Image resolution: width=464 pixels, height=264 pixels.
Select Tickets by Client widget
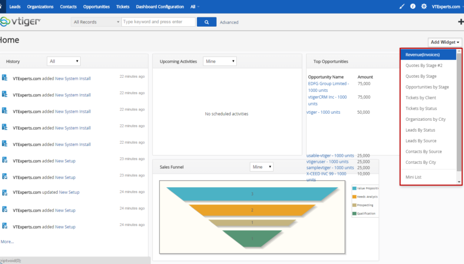[x=420, y=97]
